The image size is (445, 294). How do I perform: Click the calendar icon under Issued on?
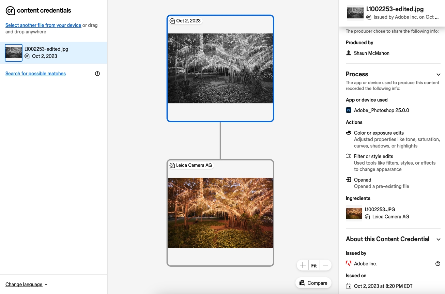348,286
